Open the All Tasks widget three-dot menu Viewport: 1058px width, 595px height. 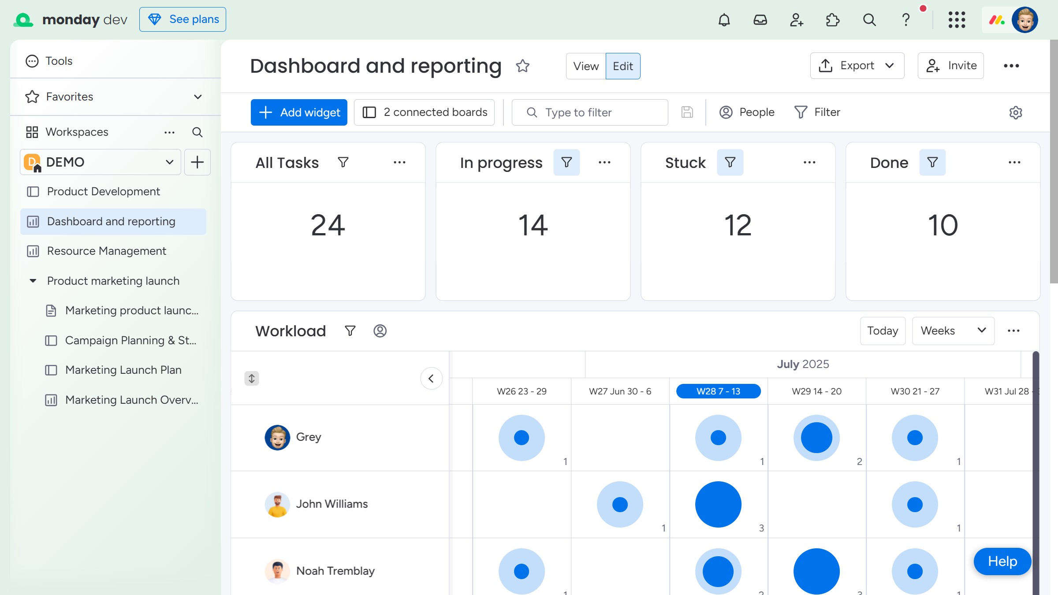[399, 162]
